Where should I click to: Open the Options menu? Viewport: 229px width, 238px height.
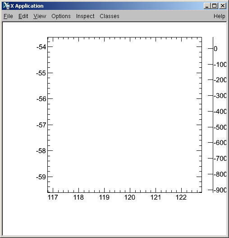(61, 16)
